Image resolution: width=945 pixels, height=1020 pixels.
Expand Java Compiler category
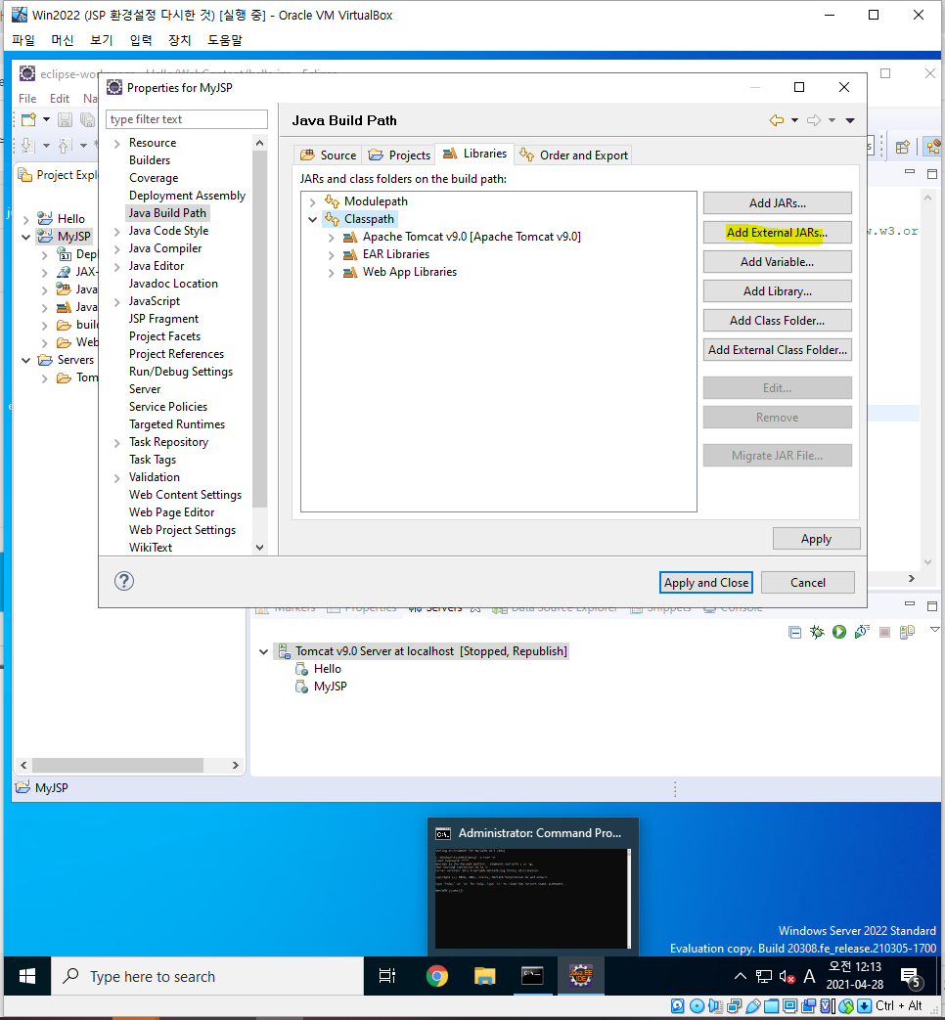click(x=117, y=248)
